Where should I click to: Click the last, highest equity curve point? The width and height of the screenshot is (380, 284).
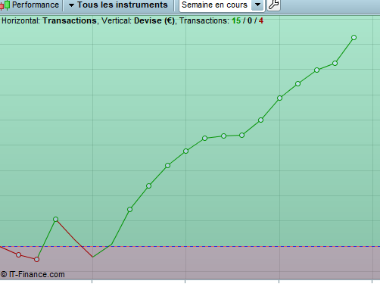click(x=354, y=38)
